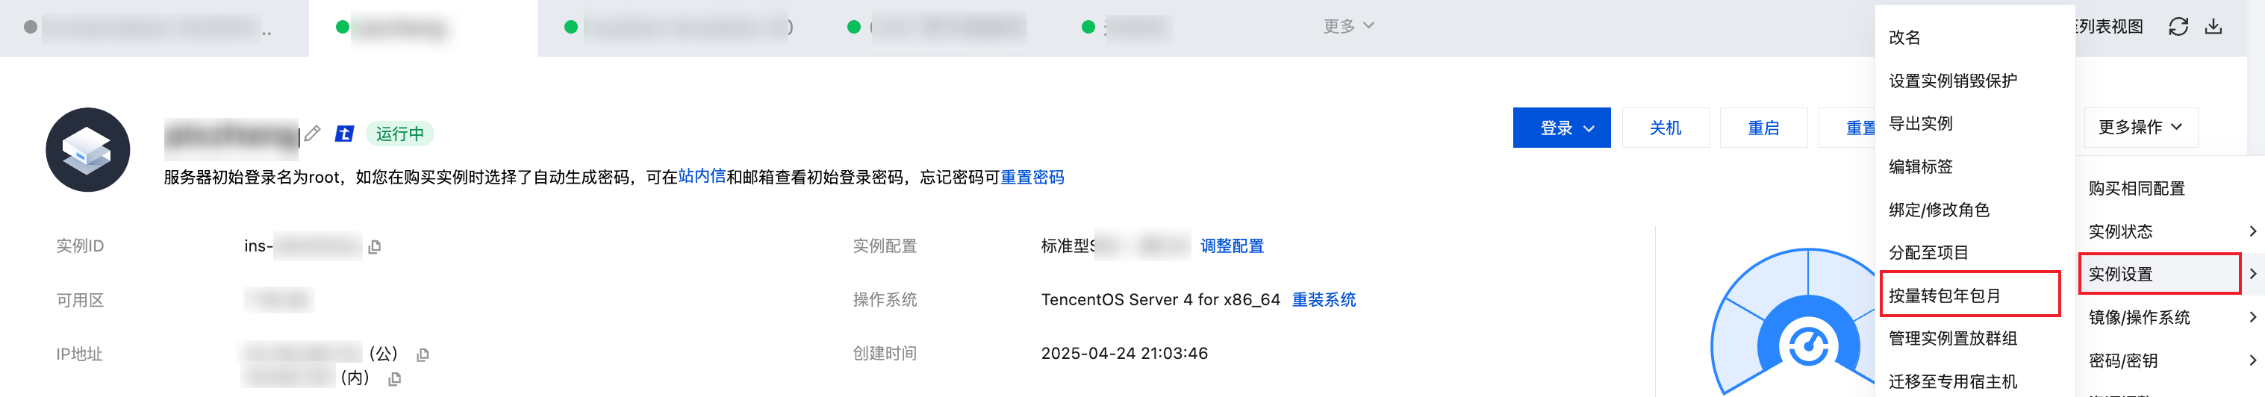The image size is (2265, 397).
Task: Expand the 更多 tabs dropdown
Action: tap(1349, 26)
